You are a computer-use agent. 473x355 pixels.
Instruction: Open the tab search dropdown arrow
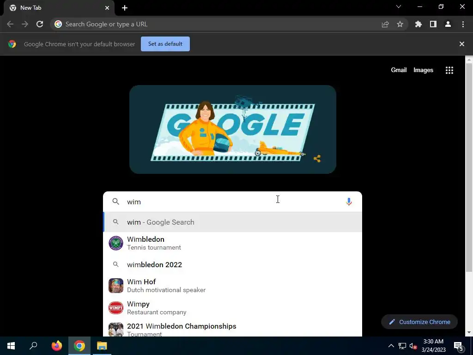pyautogui.click(x=399, y=6)
